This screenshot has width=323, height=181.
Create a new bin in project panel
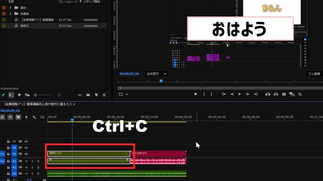[x=88, y=95]
